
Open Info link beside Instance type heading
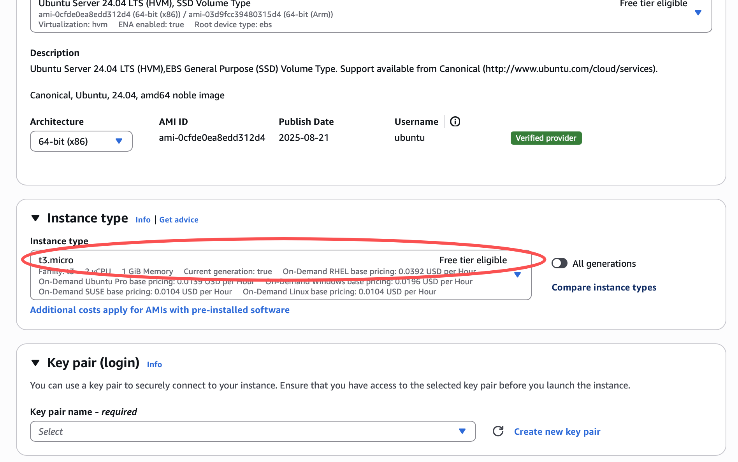[x=143, y=220]
